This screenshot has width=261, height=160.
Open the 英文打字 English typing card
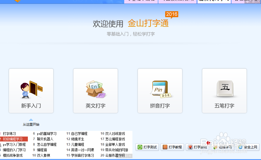point(96,91)
